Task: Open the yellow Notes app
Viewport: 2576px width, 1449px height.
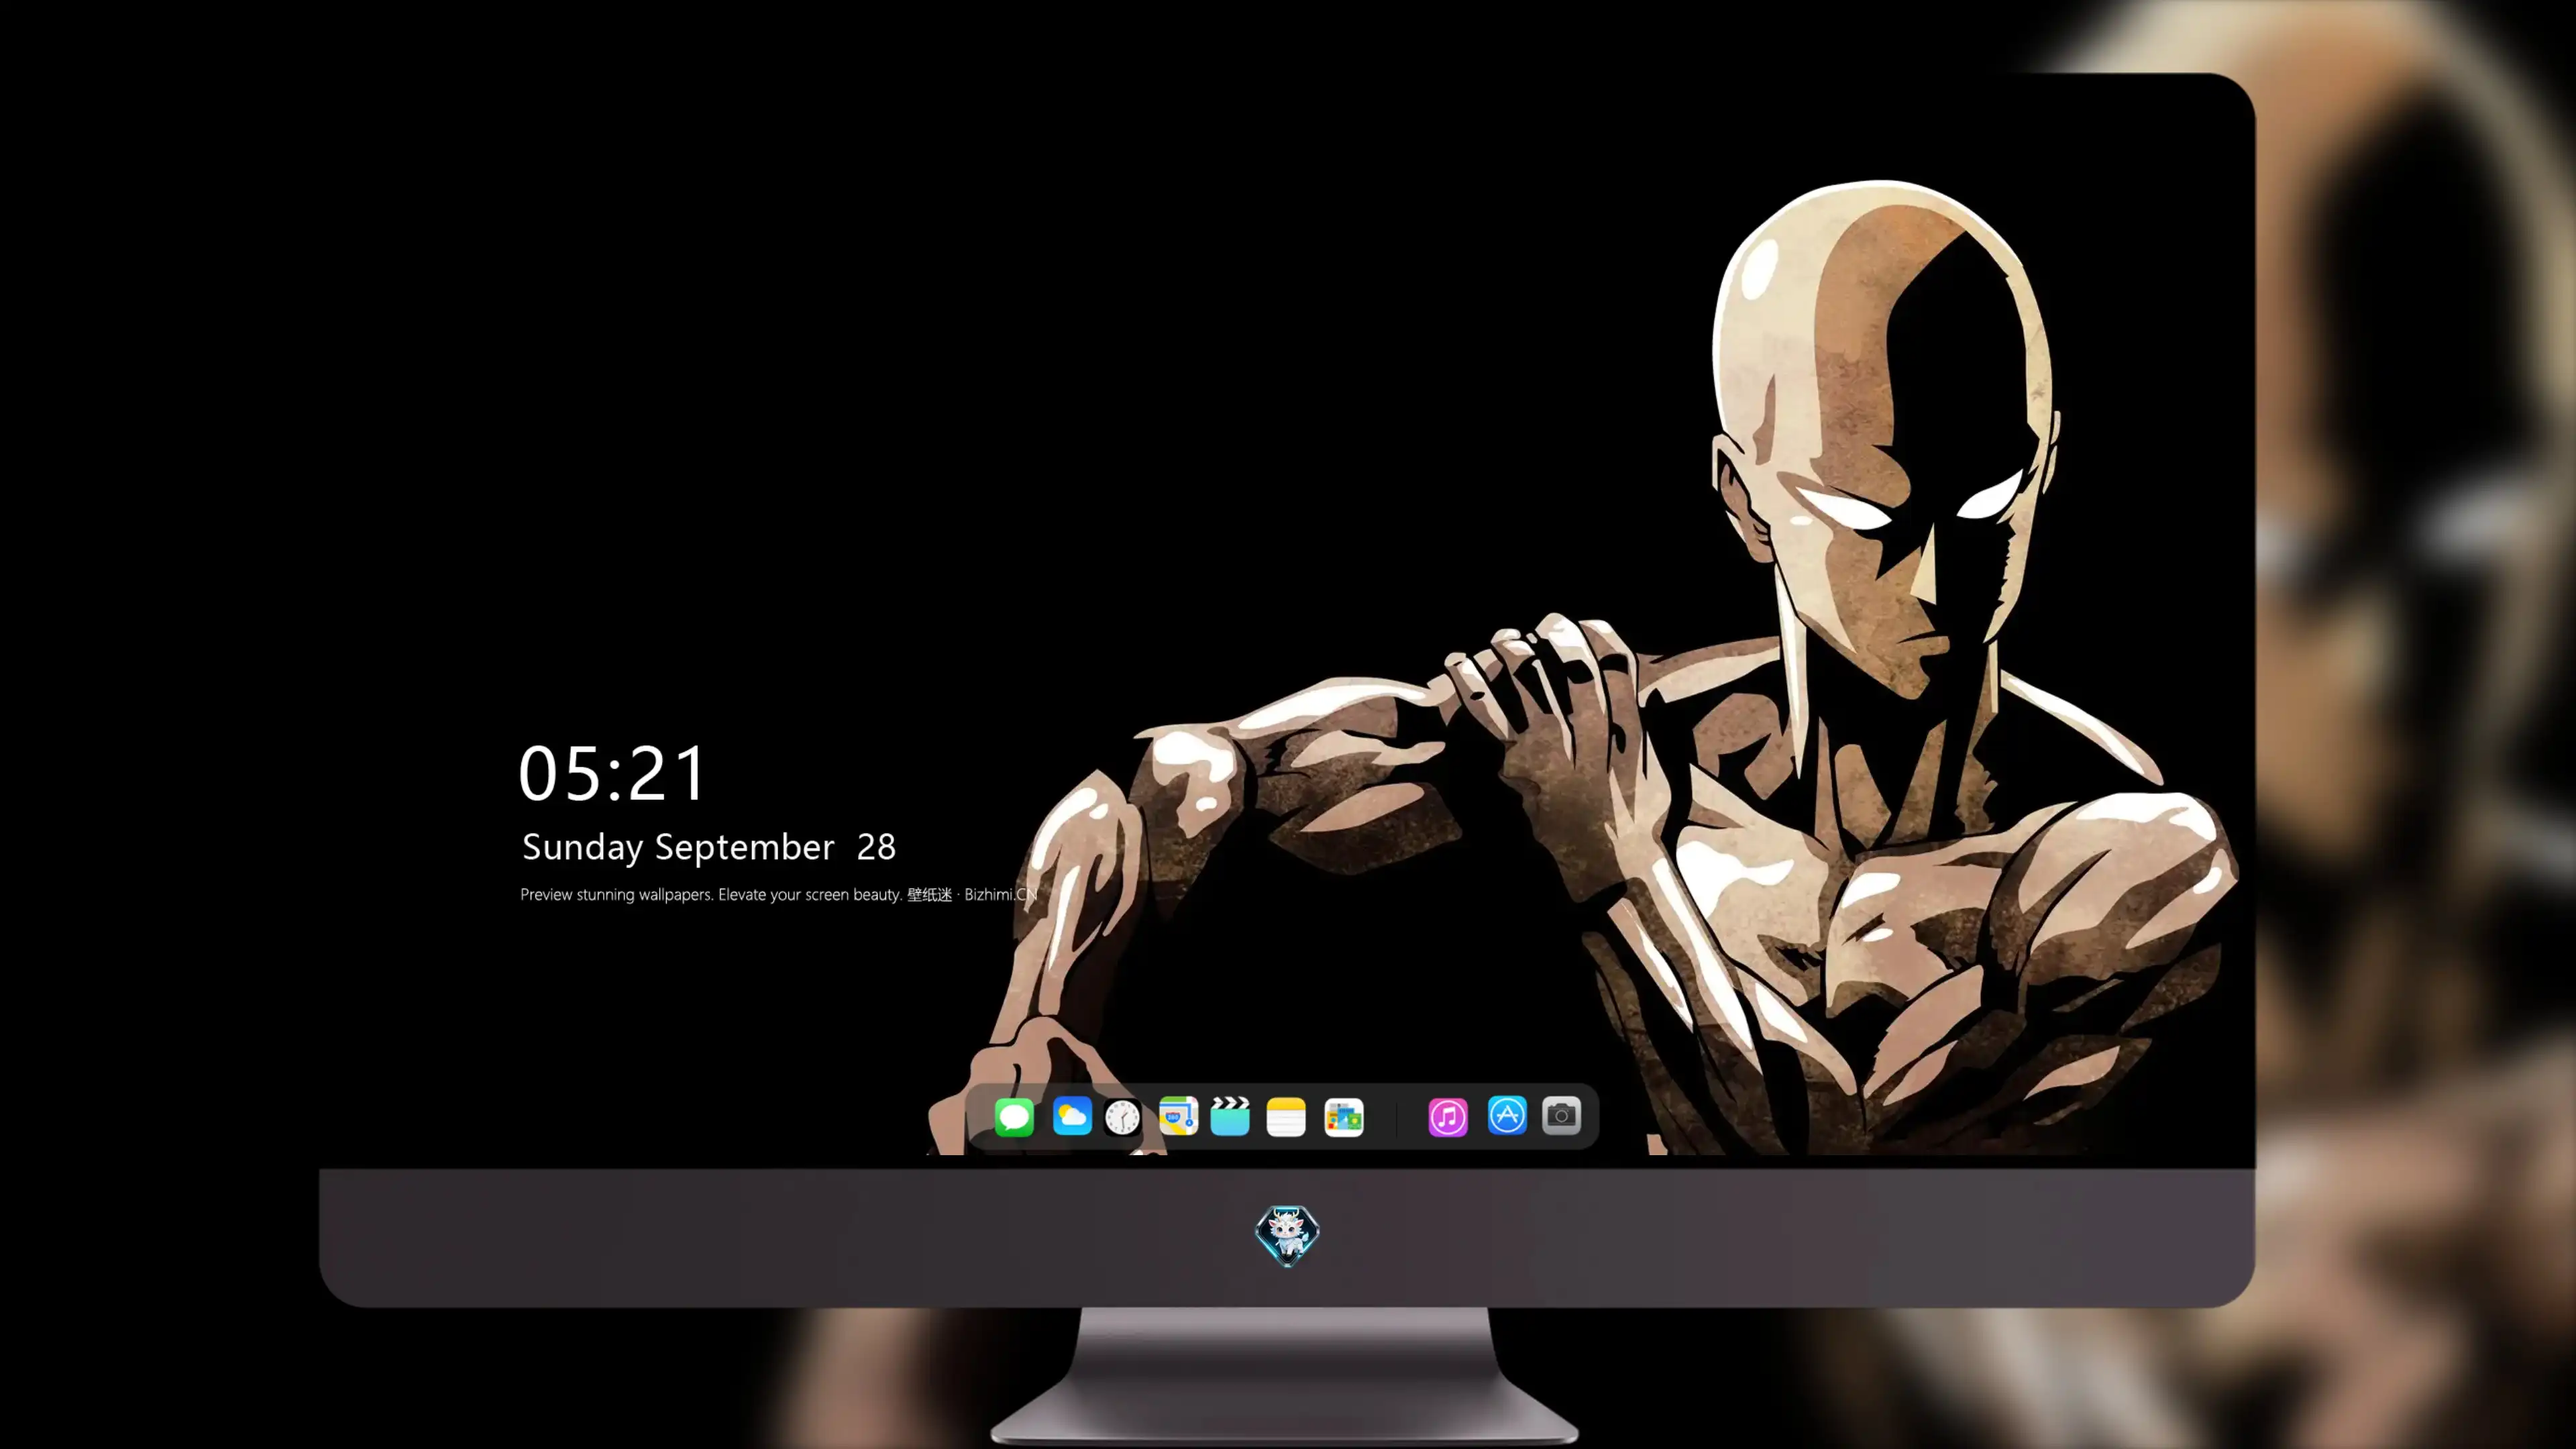Action: pyautogui.click(x=1286, y=1117)
